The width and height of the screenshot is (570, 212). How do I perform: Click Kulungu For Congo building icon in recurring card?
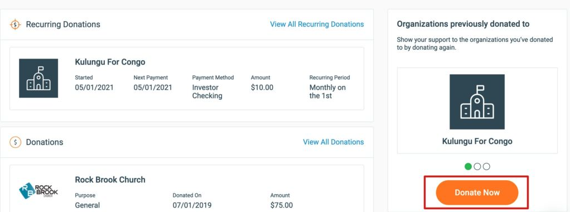pos(38,78)
